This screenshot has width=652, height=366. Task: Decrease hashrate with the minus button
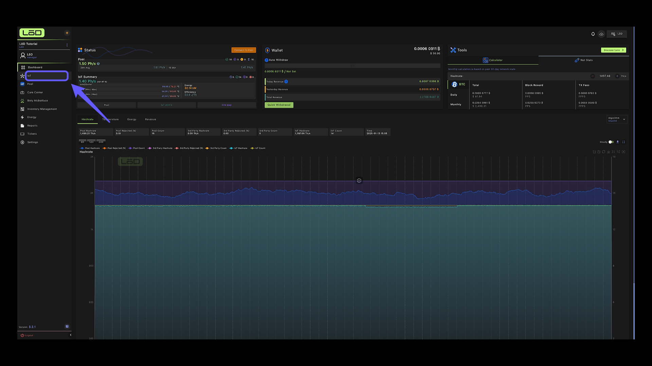(593, 76)
